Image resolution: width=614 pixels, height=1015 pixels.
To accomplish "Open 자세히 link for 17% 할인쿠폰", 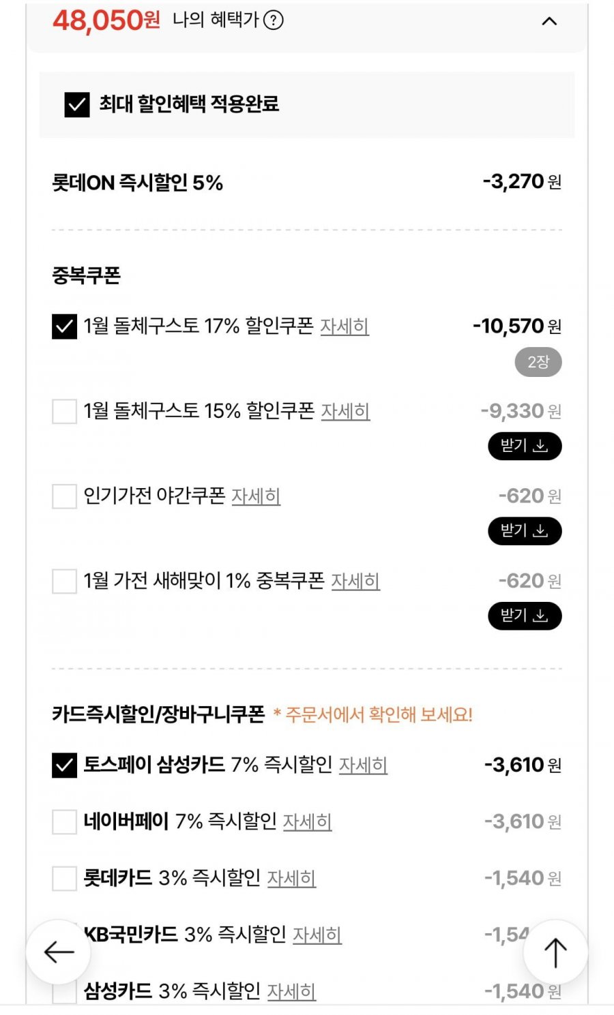I will coord(345,327).
